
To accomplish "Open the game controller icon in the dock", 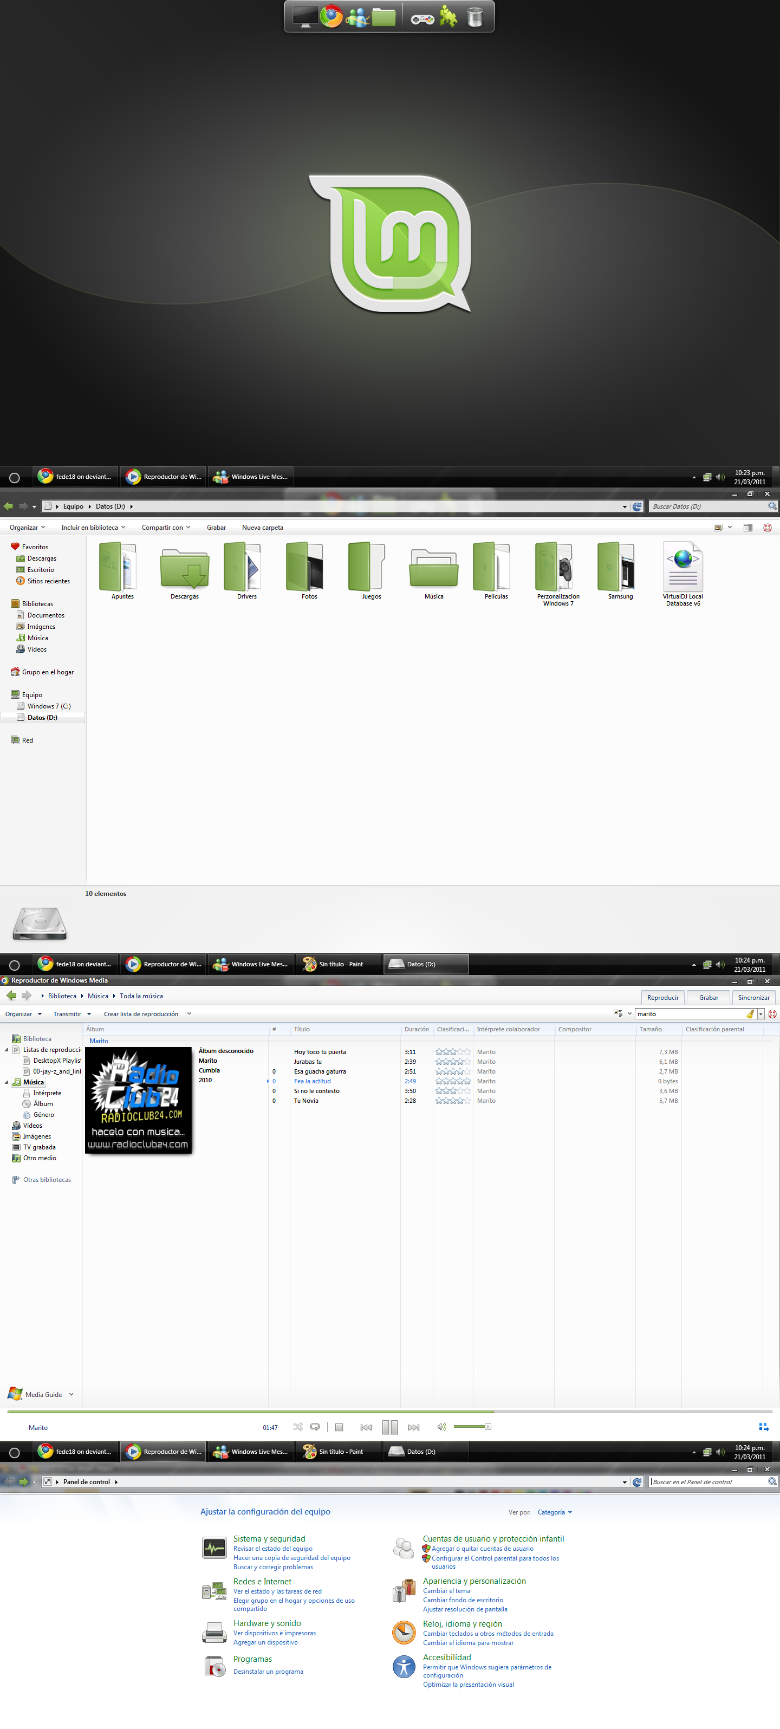I will click(422, 19).
